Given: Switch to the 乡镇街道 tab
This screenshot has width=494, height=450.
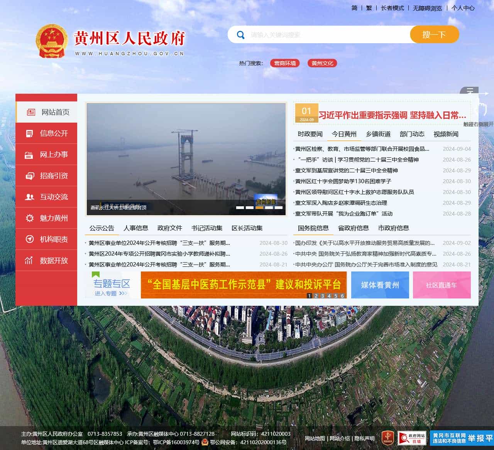Looking at the screenshot, I should pyautogui.click(x=378, y=134).
